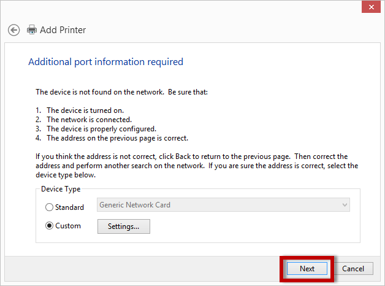Close the Add Printer dialog window
Image resolution: width=385 pixels, height=286 pixels.
click(370, 7)
